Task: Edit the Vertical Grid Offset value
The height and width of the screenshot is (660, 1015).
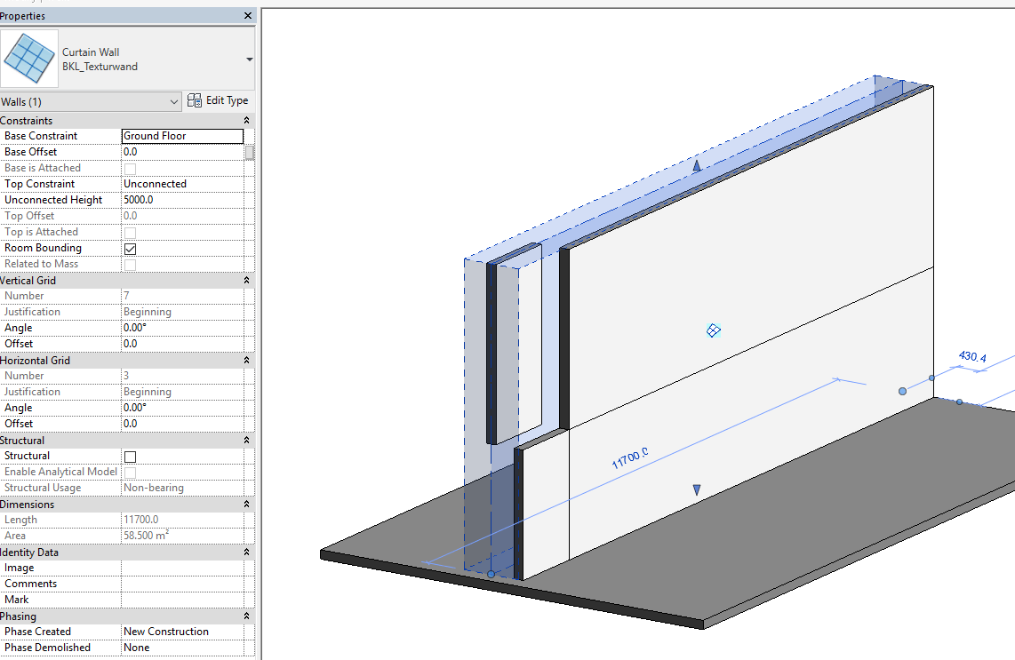Action: click(182, 344)
